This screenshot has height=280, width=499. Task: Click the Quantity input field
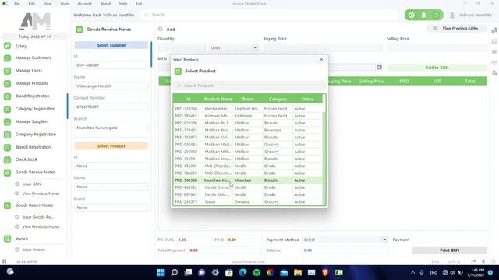coord(182,47)
